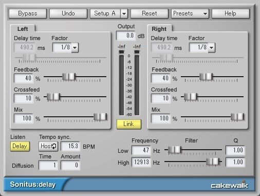Click the cakewalk logo
Viewport: 260px width, 196px height.
click(x=230, y=185)
